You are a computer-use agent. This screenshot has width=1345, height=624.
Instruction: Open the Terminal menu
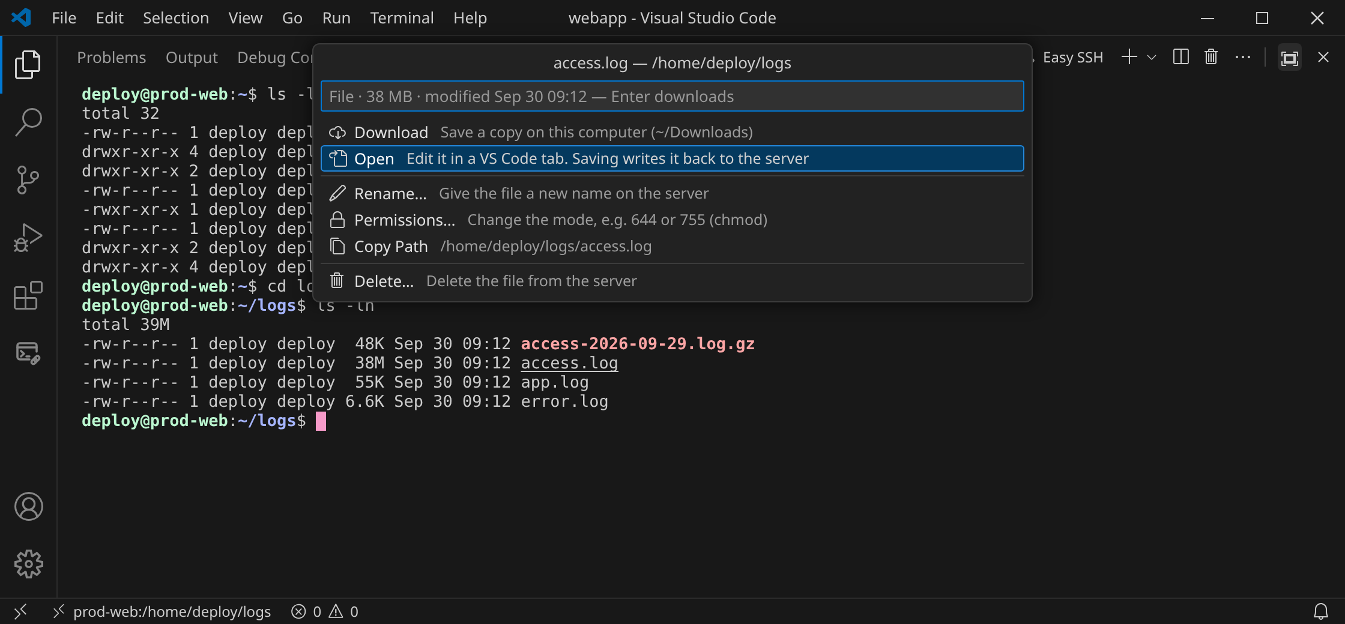click(402, 18)
